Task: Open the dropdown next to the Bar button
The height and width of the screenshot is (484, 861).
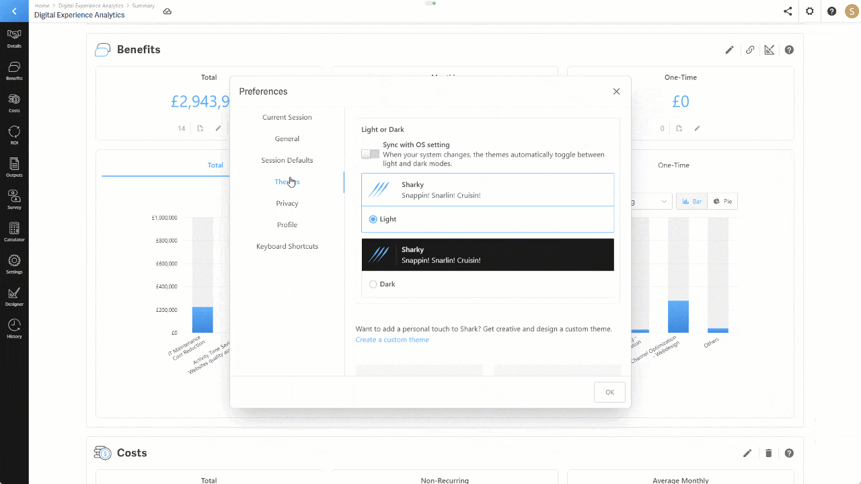Action: coord(666,201)
